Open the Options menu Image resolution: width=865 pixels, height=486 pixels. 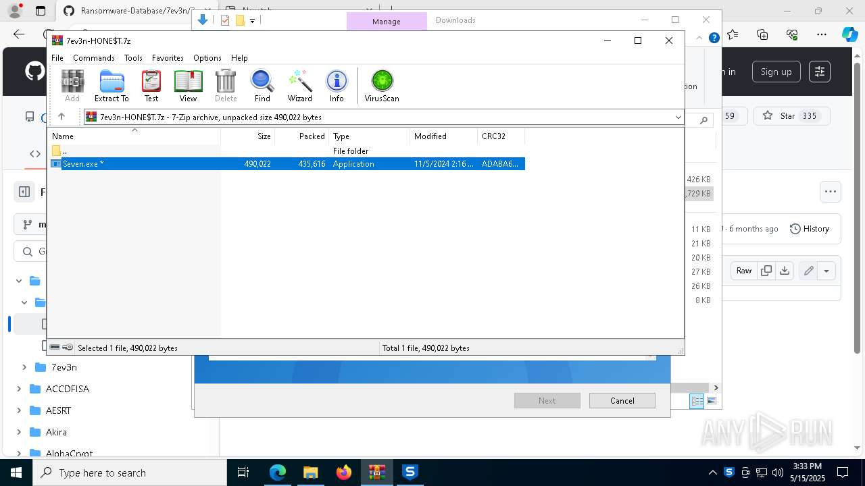coord(207,58)
